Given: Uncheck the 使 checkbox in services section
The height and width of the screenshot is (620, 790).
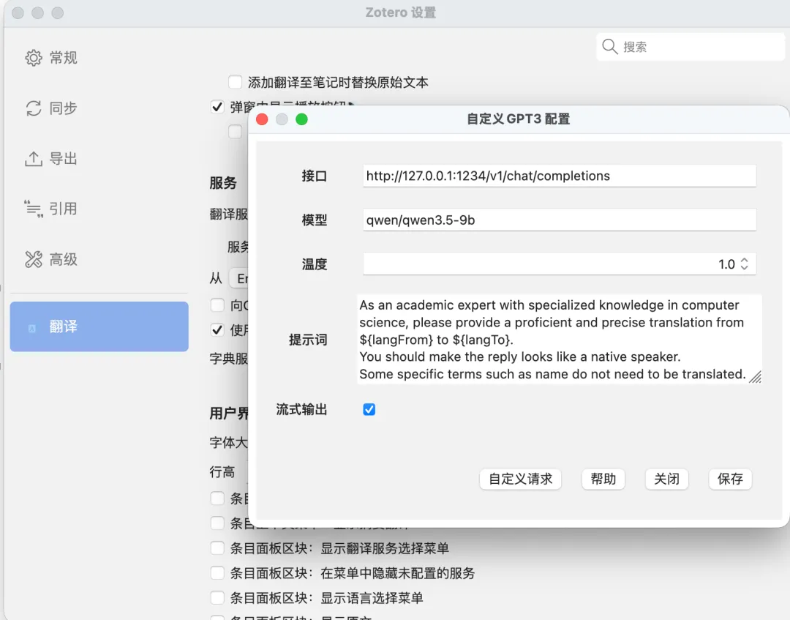Looking at the screenshot, I should tap(217, 330).
